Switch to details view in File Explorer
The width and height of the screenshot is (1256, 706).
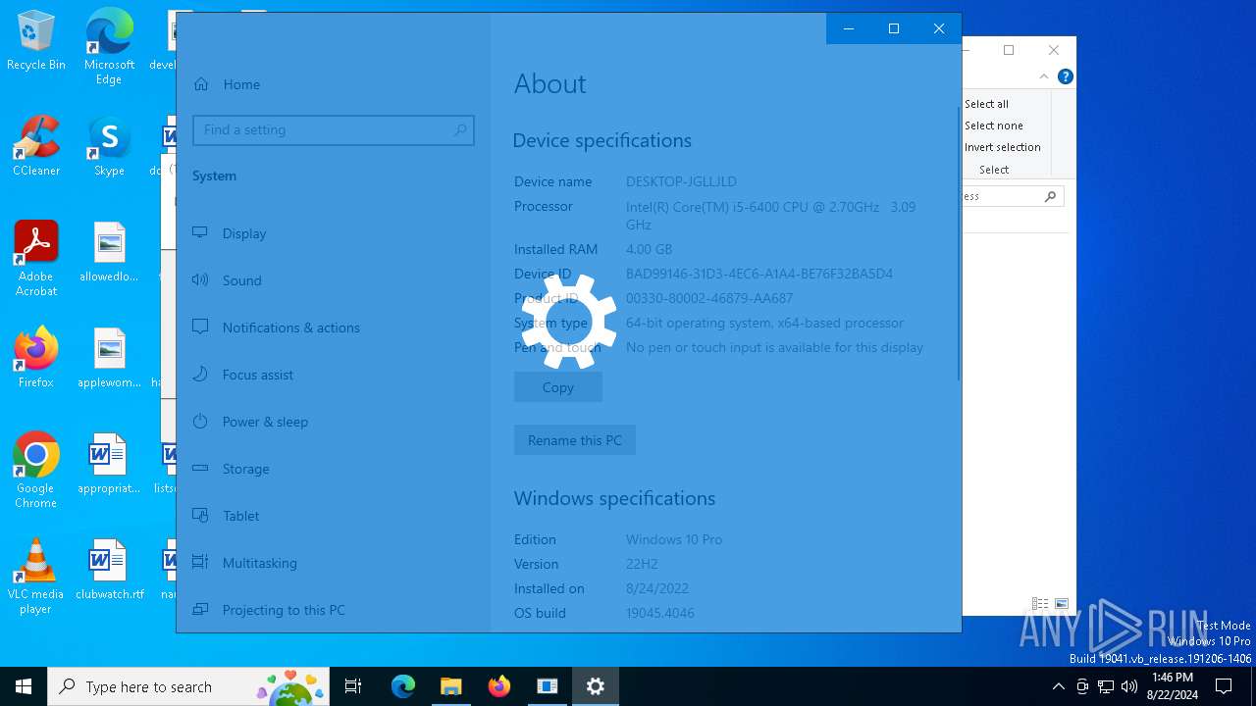click(1040, 604)
